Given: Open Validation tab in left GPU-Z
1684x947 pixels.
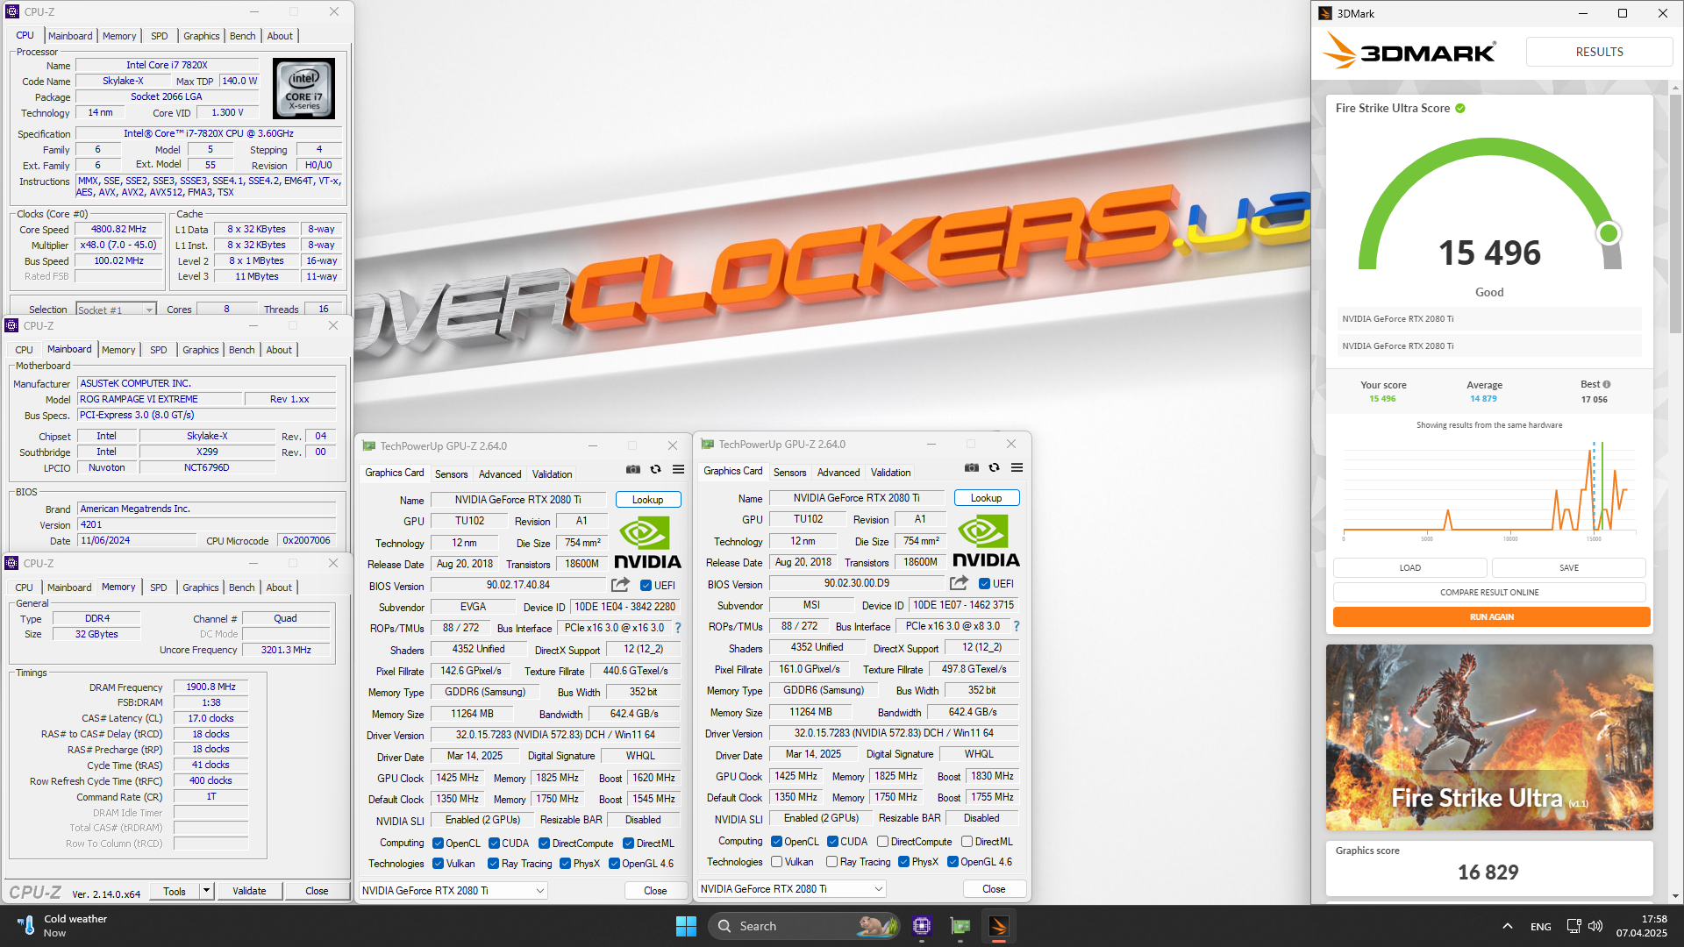Looking at the screenshot, I should tap(552, 474).
